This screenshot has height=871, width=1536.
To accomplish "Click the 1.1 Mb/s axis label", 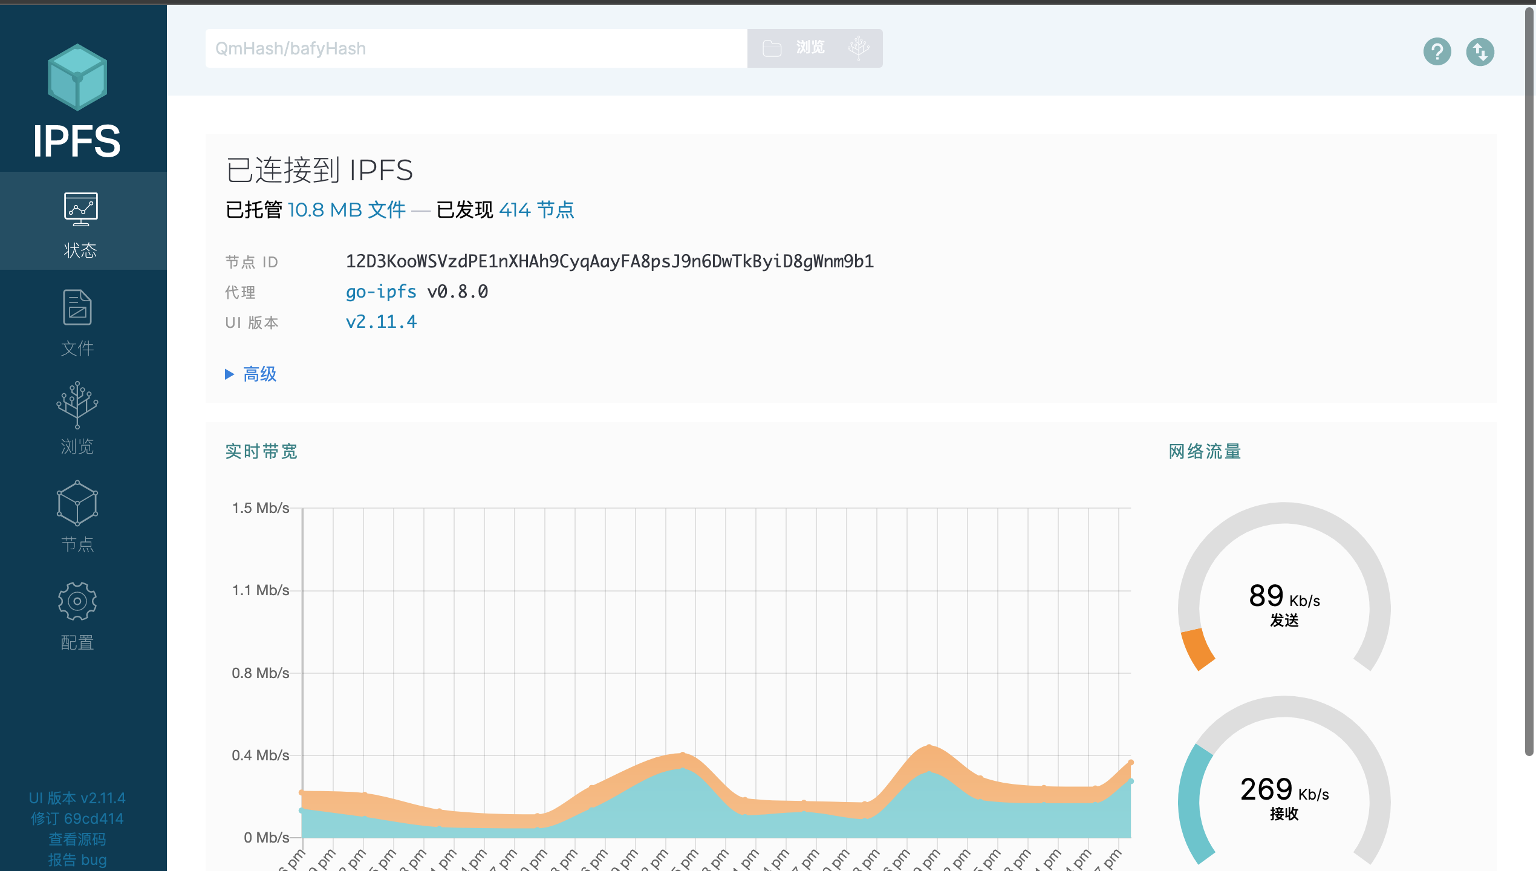I will click(261, 590).
